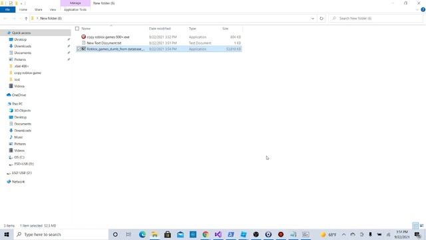Open Mail app from taskbar

(180, 234)
